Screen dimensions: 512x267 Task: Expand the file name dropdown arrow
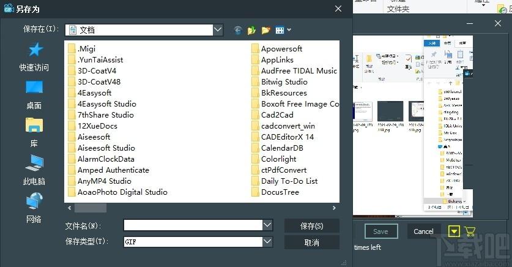click(x=267, y=225)
